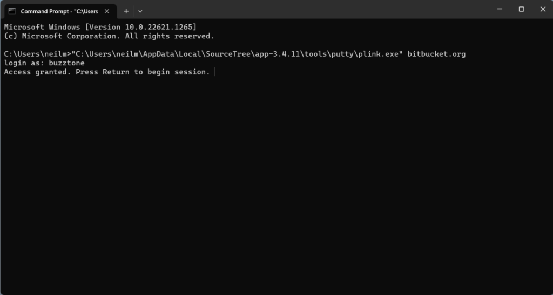The image size is (553, 295).
Task: Click "bitbucket.org" in the command line
Action: (436, 54)
